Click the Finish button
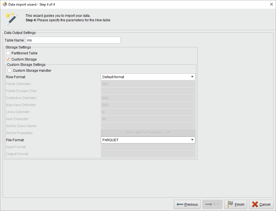Screen dimensions: 276x211 [x=235, y=204]
